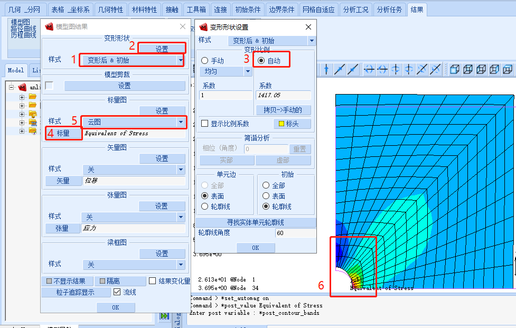The image size is (516, 328).
Task: Uncheck the 流线 checkbox
Action: 117,292
